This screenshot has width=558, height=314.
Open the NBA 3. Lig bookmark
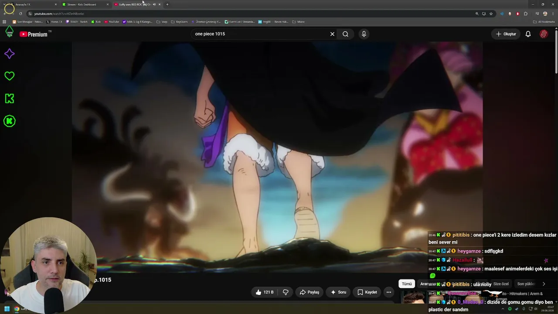[x=137, y=22]
